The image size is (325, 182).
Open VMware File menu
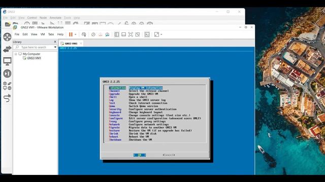pos(17,34)
